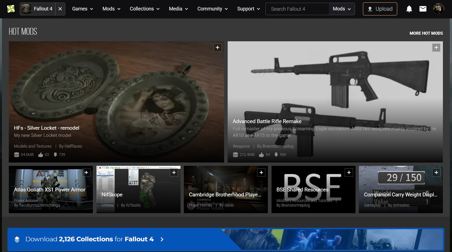Click the Upload button
The width and height of the screenshot is (452, 252).
[x=380, y=9]
